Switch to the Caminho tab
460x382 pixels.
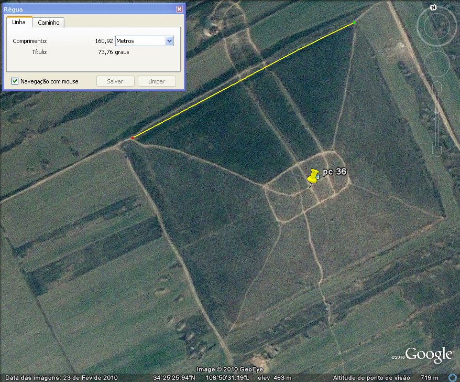(48, 22)
